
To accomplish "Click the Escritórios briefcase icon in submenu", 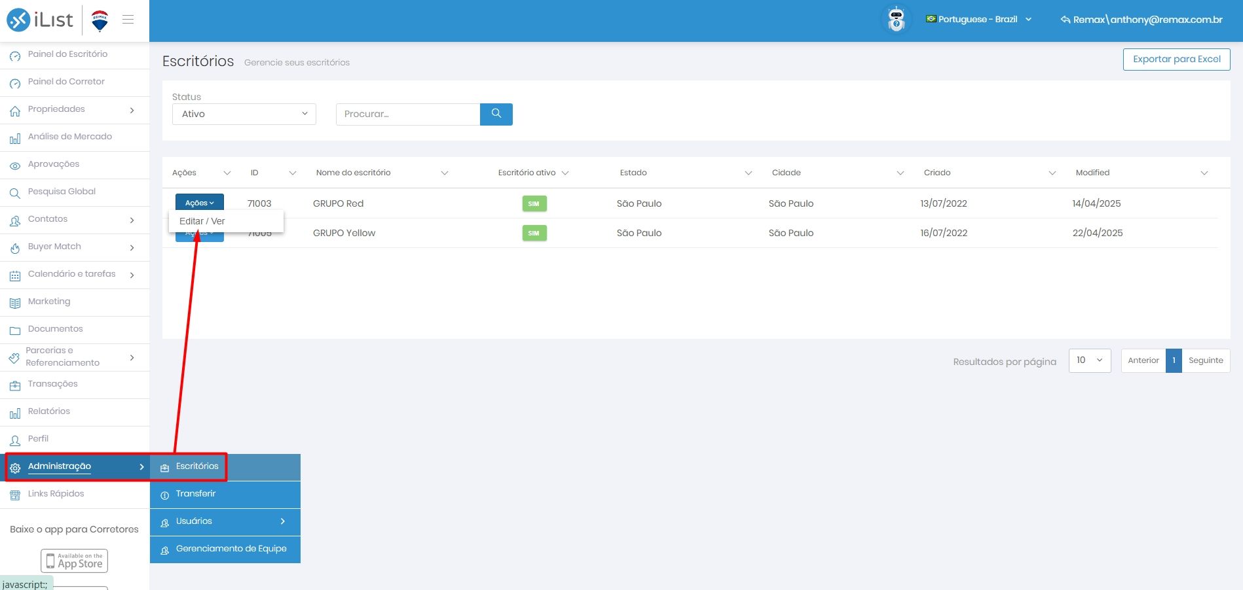I will pos(164,468).
